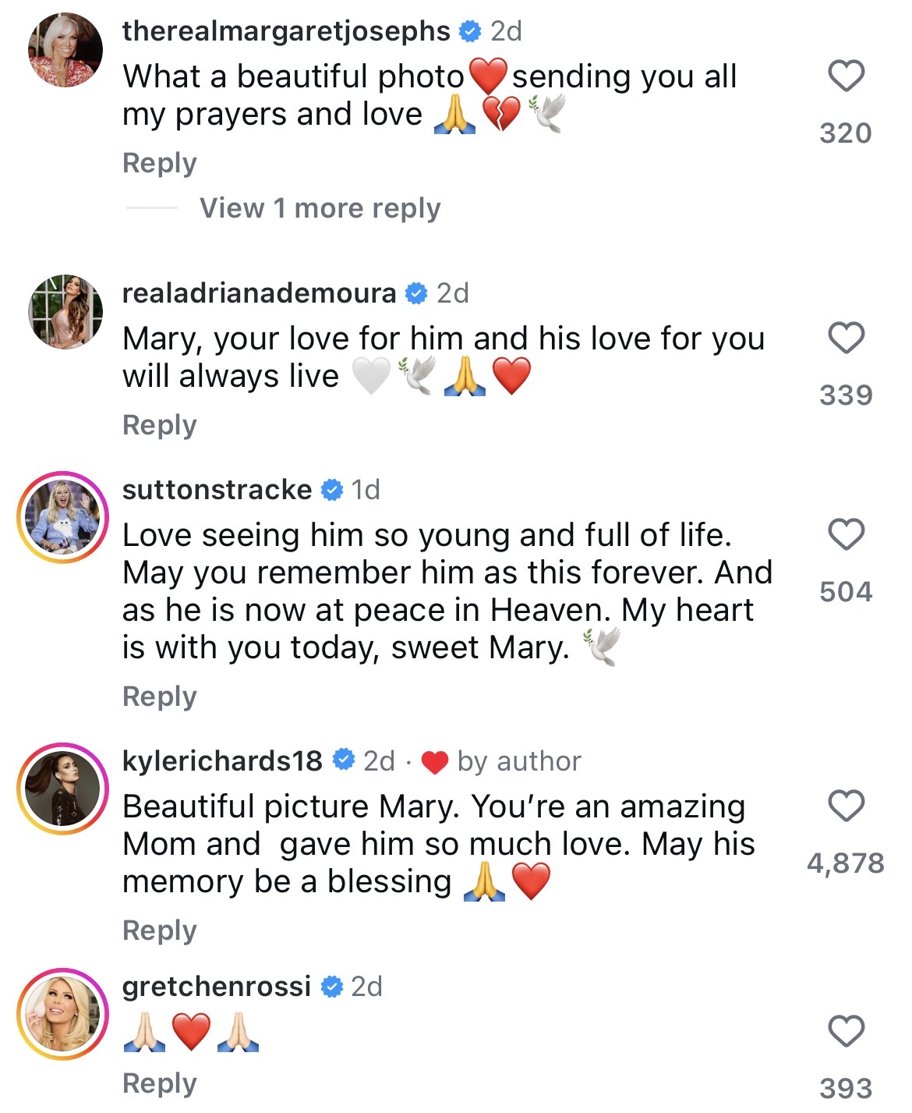Viewport: 912px width, 1113px height.
Task: Reply to gretchenrossi's comment
Action: [x=160, y=1083]
